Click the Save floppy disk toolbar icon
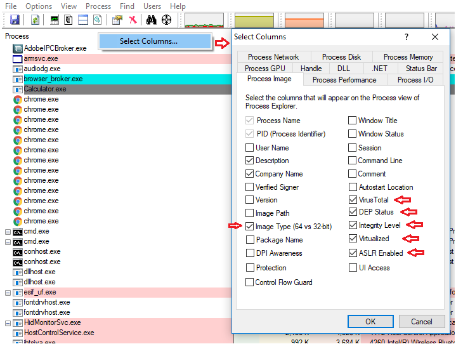 coord(14,20)
